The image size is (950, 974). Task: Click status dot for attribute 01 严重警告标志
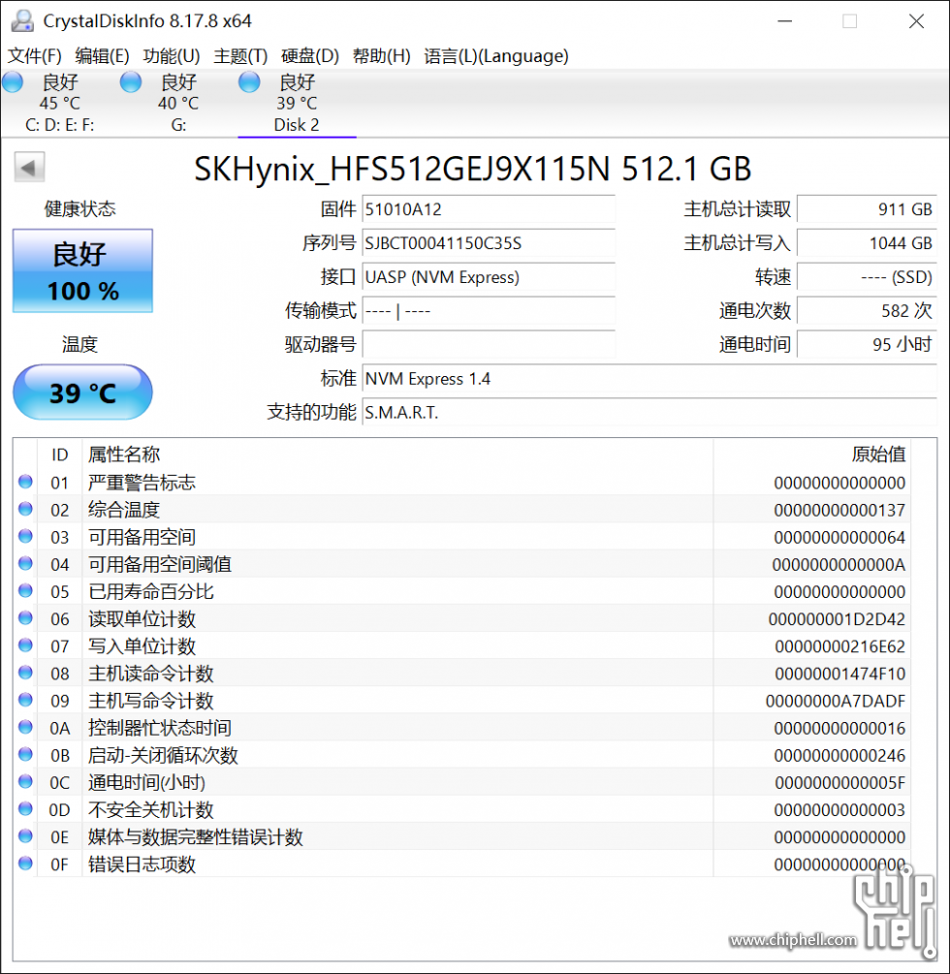coord(25,482)
